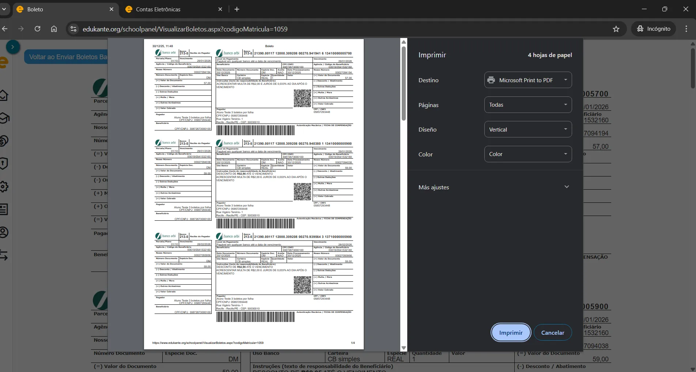Open the Color mode dropdown
The width and height of the screenshot is (696, 372).
528,154
